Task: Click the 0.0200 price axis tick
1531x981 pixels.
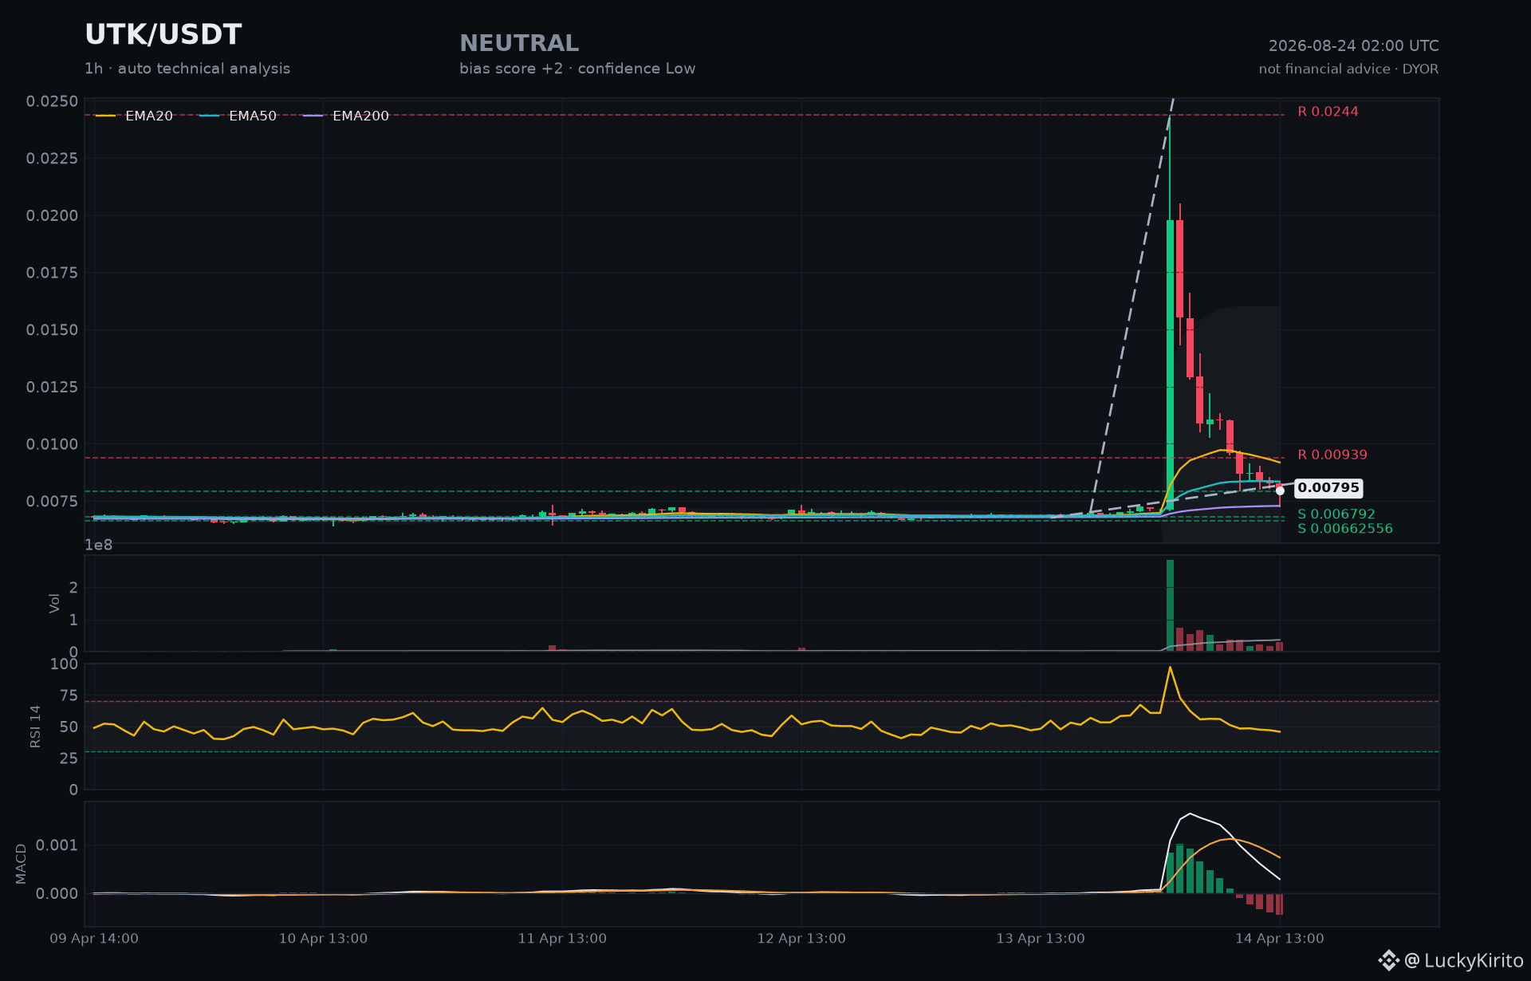Action: [x=52, y=216]
